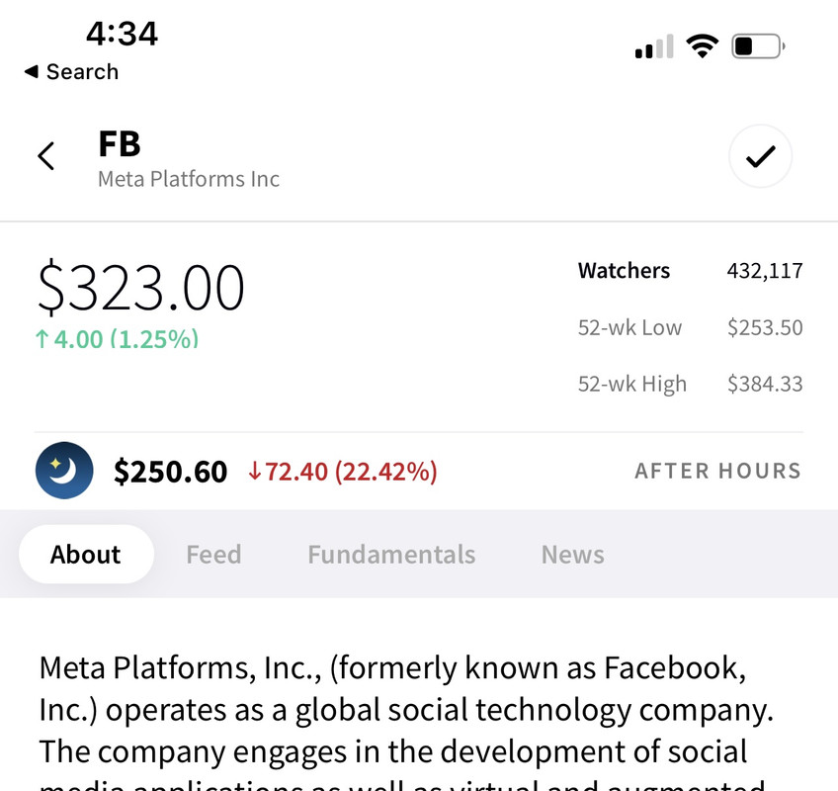
Task: Tap the Watchers count label
Action: (624, 271)
